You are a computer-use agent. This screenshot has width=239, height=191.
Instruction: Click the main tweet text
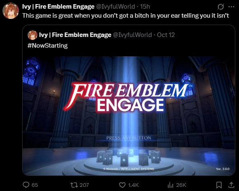click(125, 16)
